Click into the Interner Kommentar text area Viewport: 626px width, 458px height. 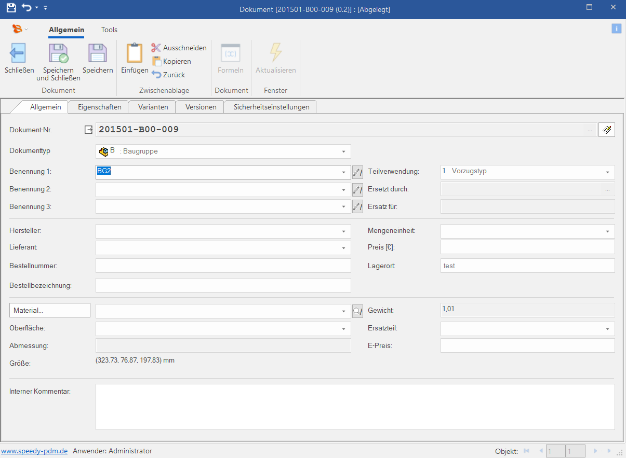[355, 407]
